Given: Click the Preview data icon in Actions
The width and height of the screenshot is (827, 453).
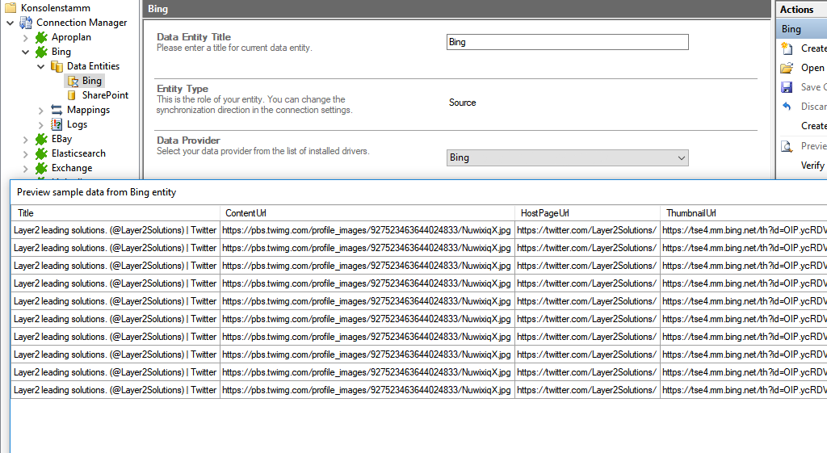Looking at the screenshot, I should tap(787, 146).
